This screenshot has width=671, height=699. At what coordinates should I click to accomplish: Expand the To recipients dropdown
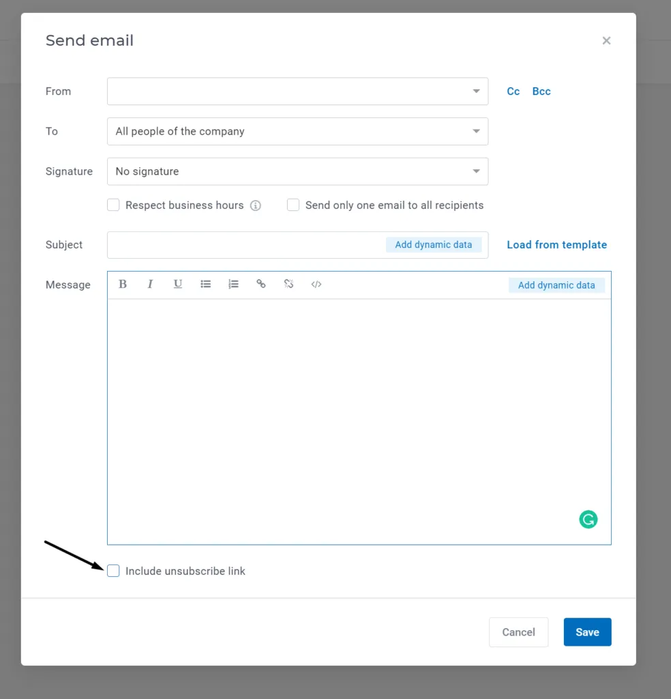[x=297, y=132]
